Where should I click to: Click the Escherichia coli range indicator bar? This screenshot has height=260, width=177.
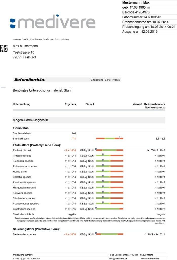(x=109, y=150)
